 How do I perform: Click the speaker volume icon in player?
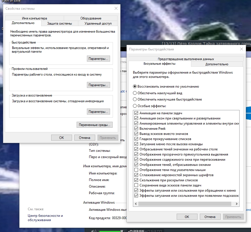(x=93, y=230)
